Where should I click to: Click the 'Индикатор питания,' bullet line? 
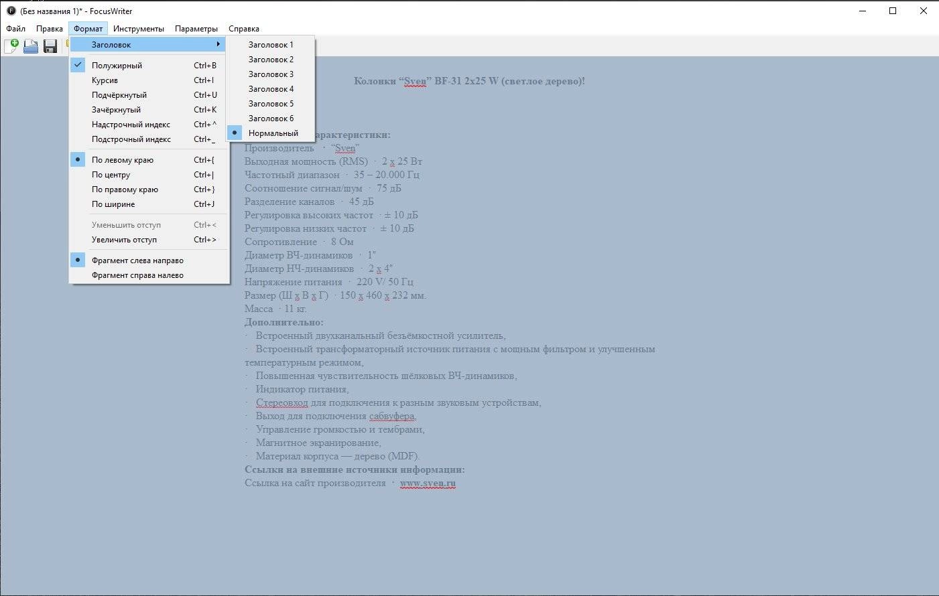(x=297, y=389)
